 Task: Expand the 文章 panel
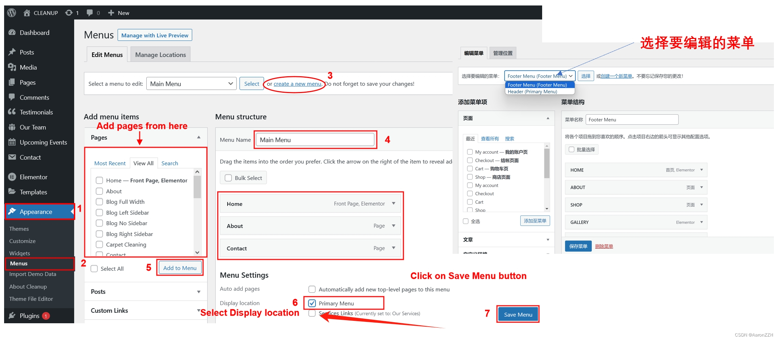548,240
